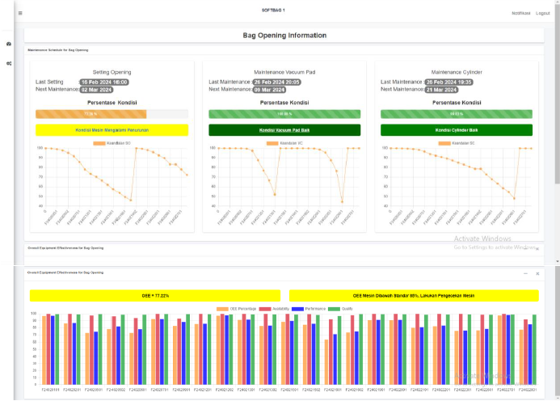Screen dimensions: 560x401
Task: Click the yellow Kondisi Mesin Mengalami Penurunan banner
Action: [112, 130]
